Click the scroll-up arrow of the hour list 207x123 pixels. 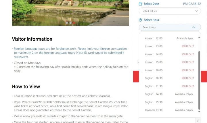click(199, 37)
